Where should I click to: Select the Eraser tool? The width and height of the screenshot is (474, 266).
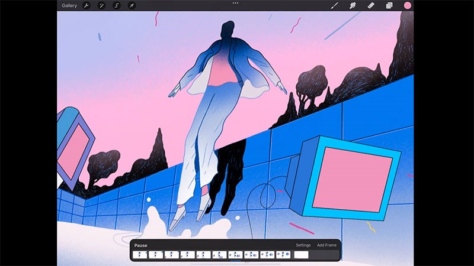point(371,5)
